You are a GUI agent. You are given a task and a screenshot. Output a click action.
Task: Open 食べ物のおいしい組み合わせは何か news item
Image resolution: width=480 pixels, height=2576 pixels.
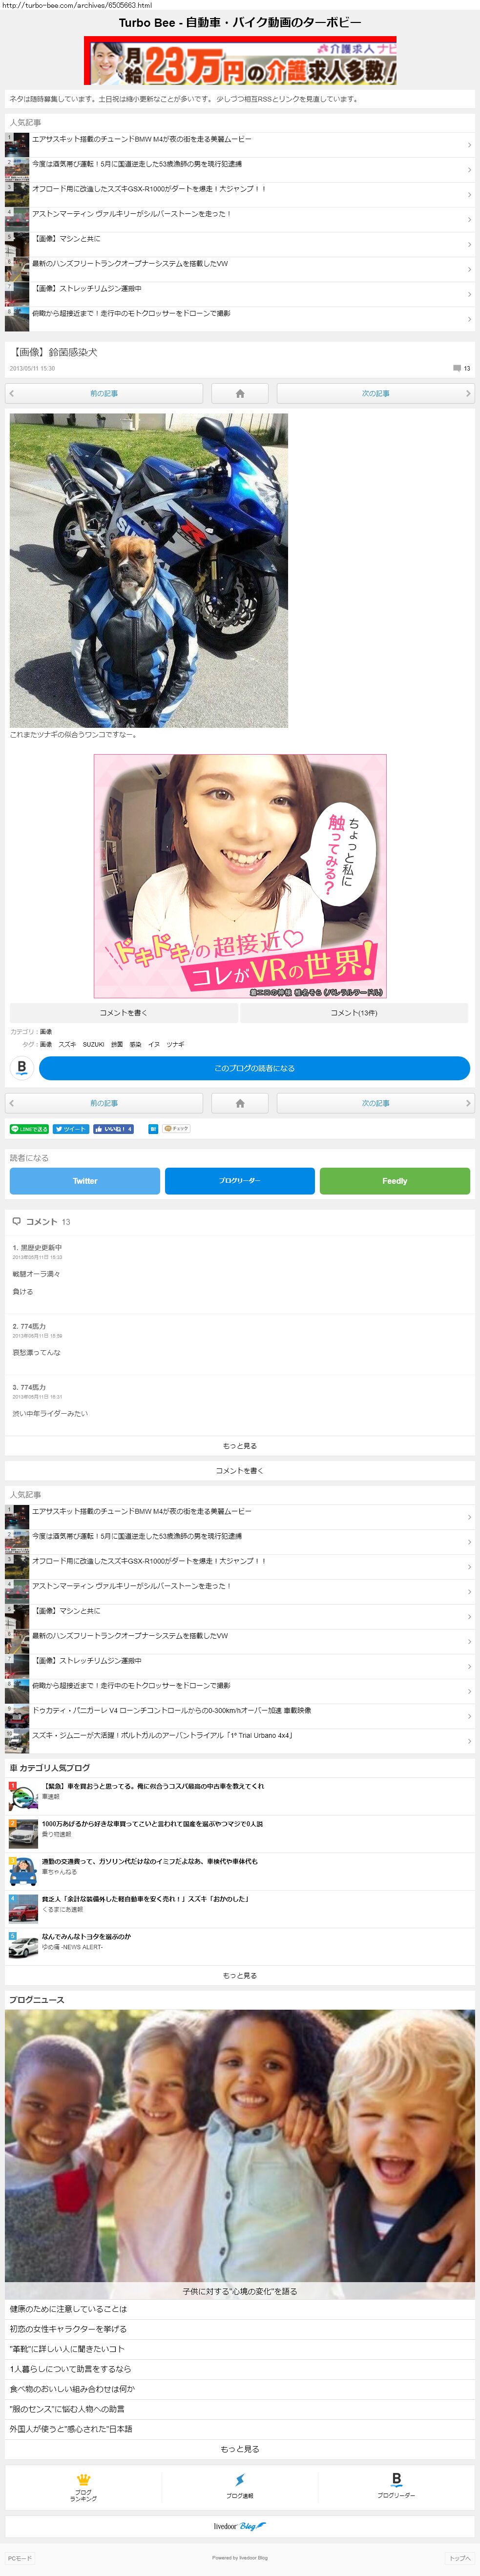(240, 2389)
